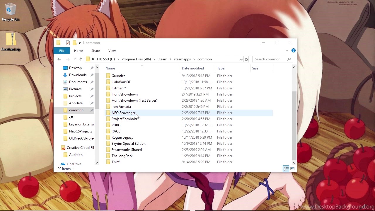Expand the ribbon with the chevron
375x211 pixels.
coord(287,51)
